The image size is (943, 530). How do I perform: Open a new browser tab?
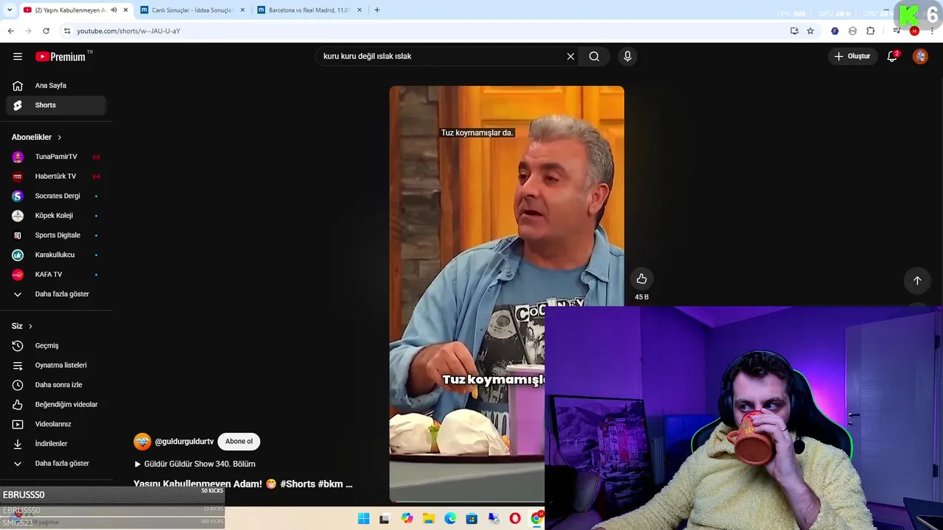point(377,10)
